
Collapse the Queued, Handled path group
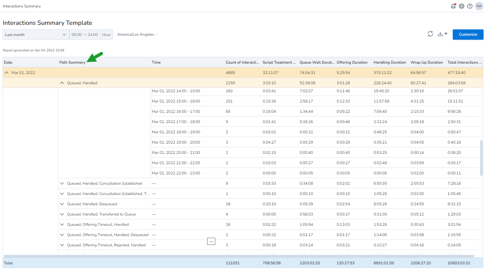pyautogui.click(x=62, y=83)
